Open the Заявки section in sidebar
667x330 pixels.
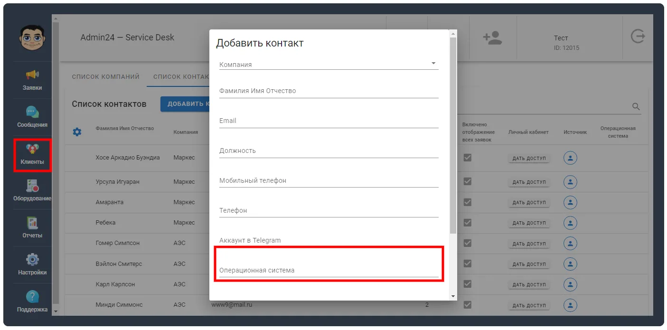[32, 80]
